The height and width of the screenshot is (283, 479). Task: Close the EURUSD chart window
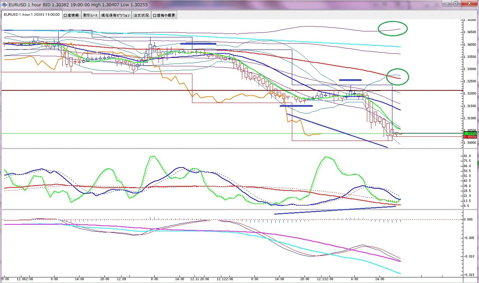pyautogui.click(x=469, y=3)
